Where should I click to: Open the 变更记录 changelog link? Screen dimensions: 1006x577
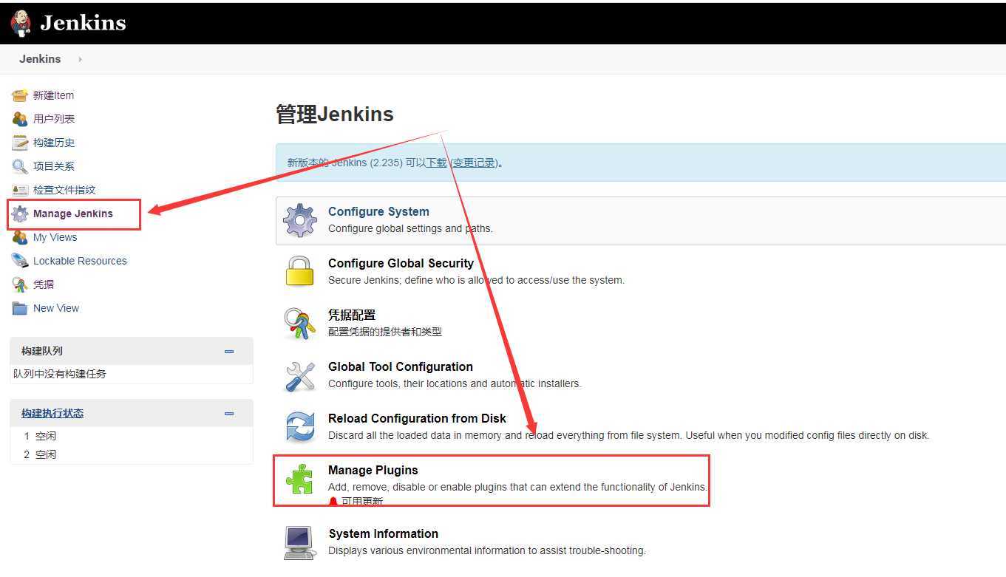click(x=474, y=163)
